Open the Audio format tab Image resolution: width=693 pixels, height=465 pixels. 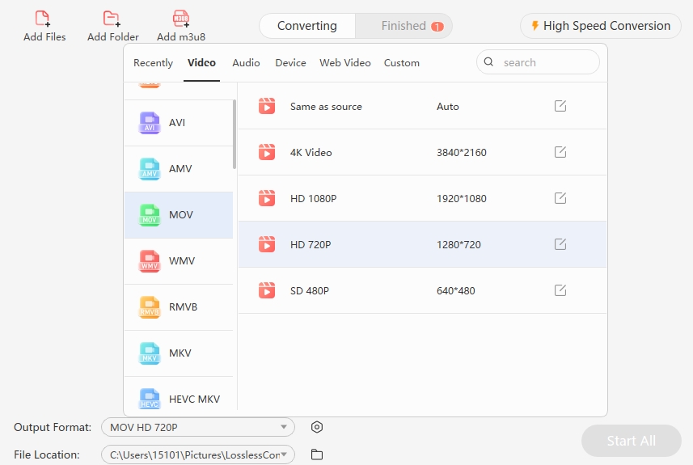246,63
